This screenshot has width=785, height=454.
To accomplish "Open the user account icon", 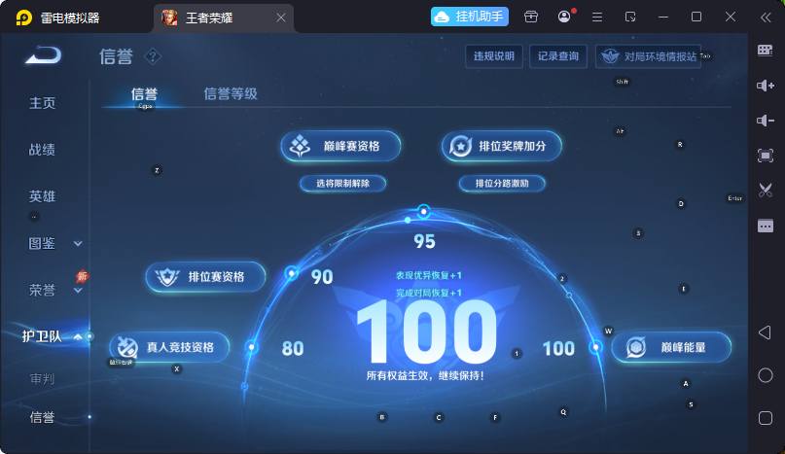I will (x=564, y=17).
